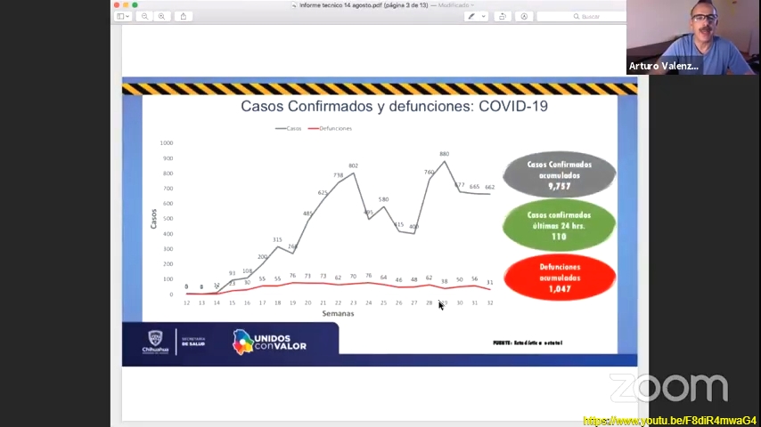761x427 pixels.
Task: Click the green zoom window button in title bar
Action: pyautogui.click(x=135, y=5)
